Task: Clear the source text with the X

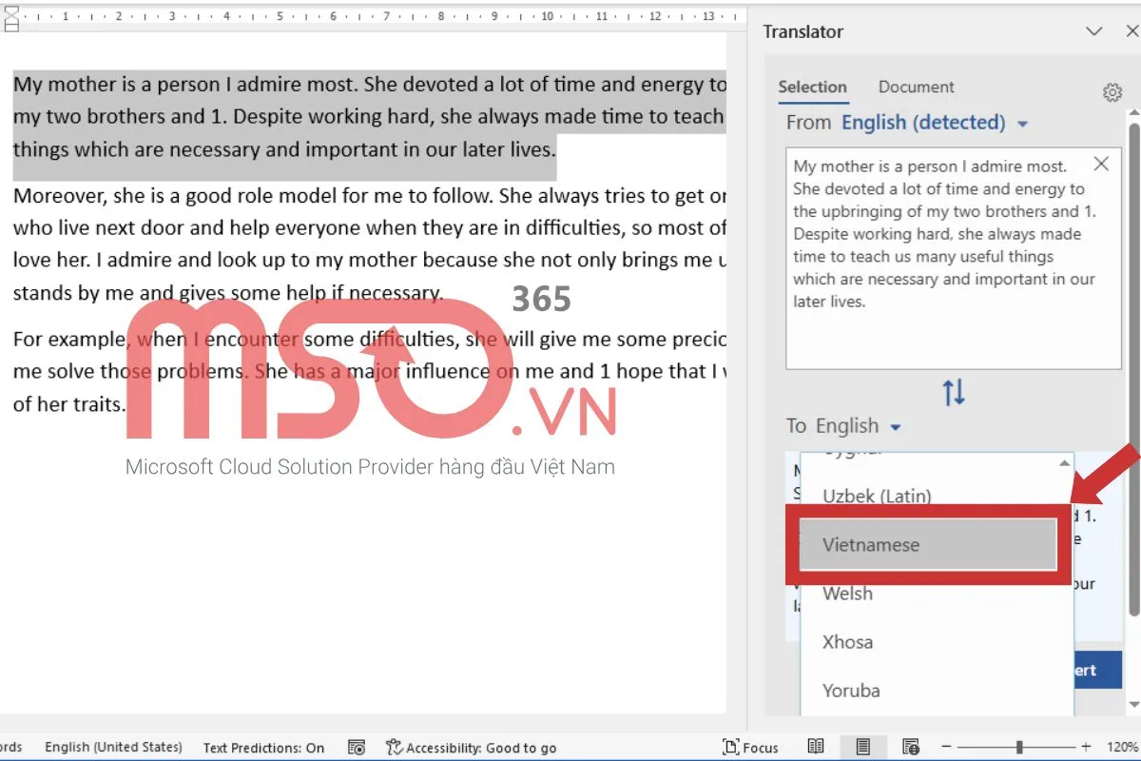Action: [1101, 164]
